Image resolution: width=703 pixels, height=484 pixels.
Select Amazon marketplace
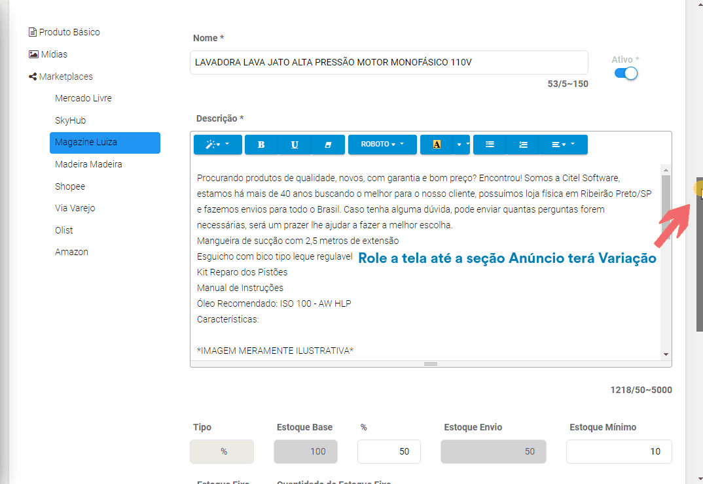(x=72, y=252)
